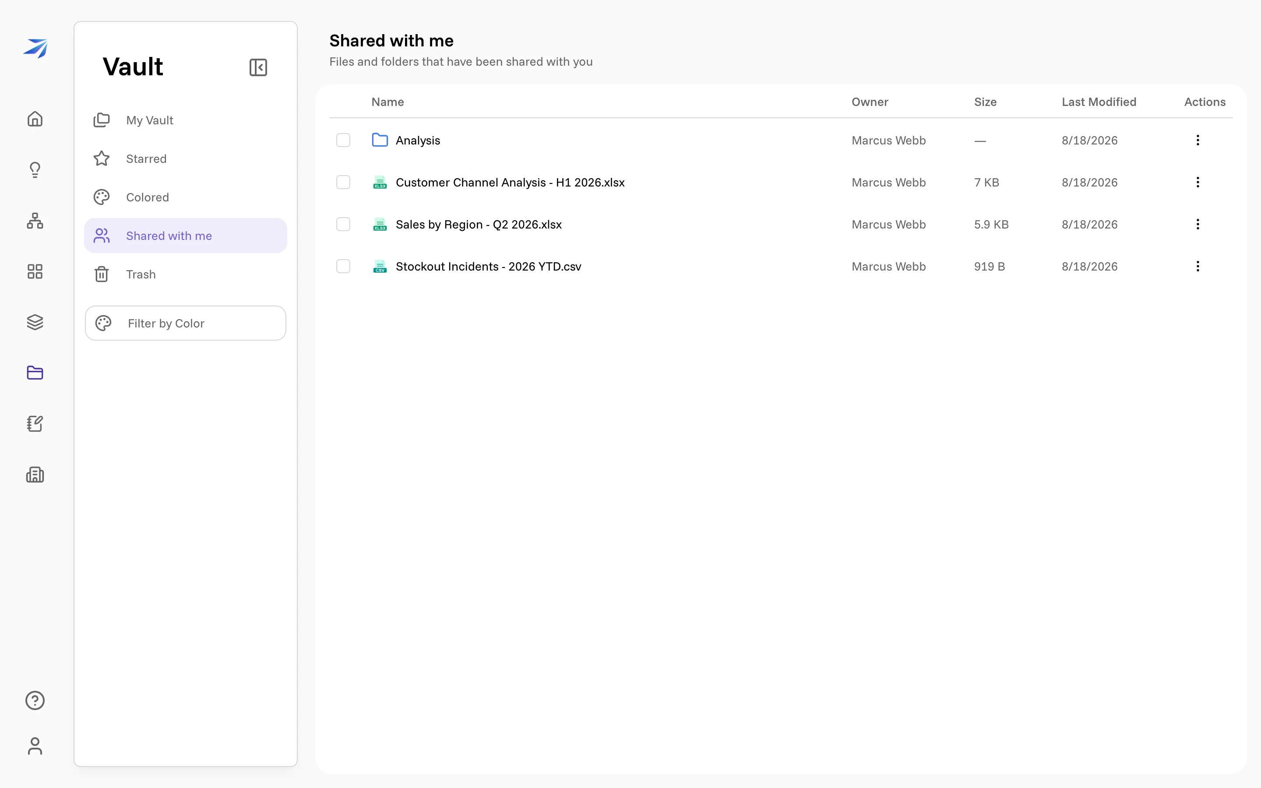
Task: Open the notebook with pen icon
Action: coord(35,424)
